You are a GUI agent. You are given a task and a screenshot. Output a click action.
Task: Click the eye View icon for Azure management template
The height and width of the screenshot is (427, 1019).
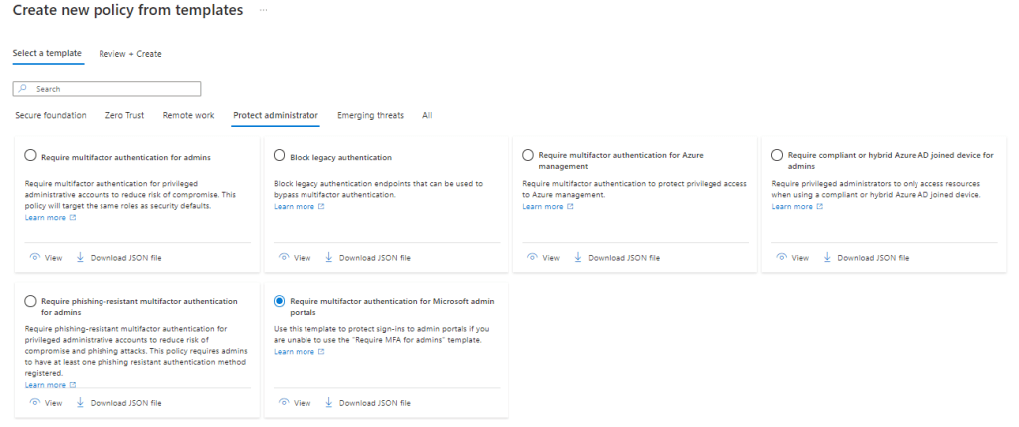(x=532, y=258)
